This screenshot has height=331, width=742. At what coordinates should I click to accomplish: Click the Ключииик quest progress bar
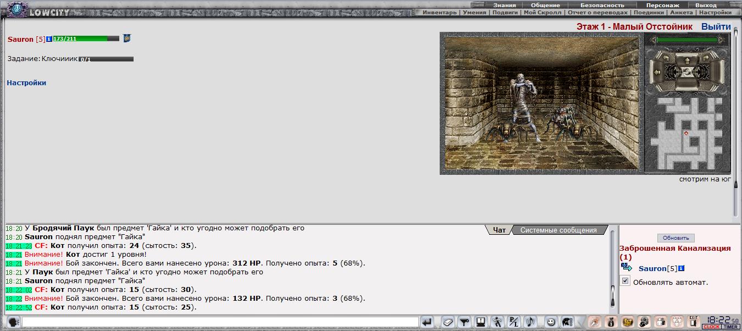(106, 59)
